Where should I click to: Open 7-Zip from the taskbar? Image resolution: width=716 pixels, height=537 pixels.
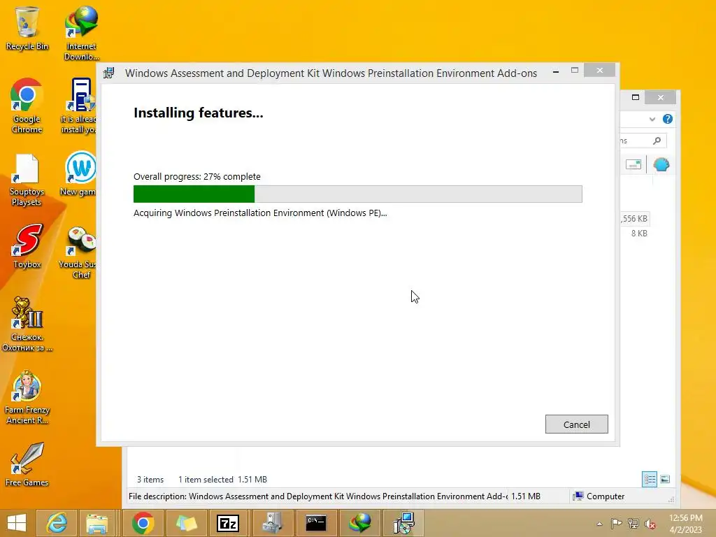[228, 523]
